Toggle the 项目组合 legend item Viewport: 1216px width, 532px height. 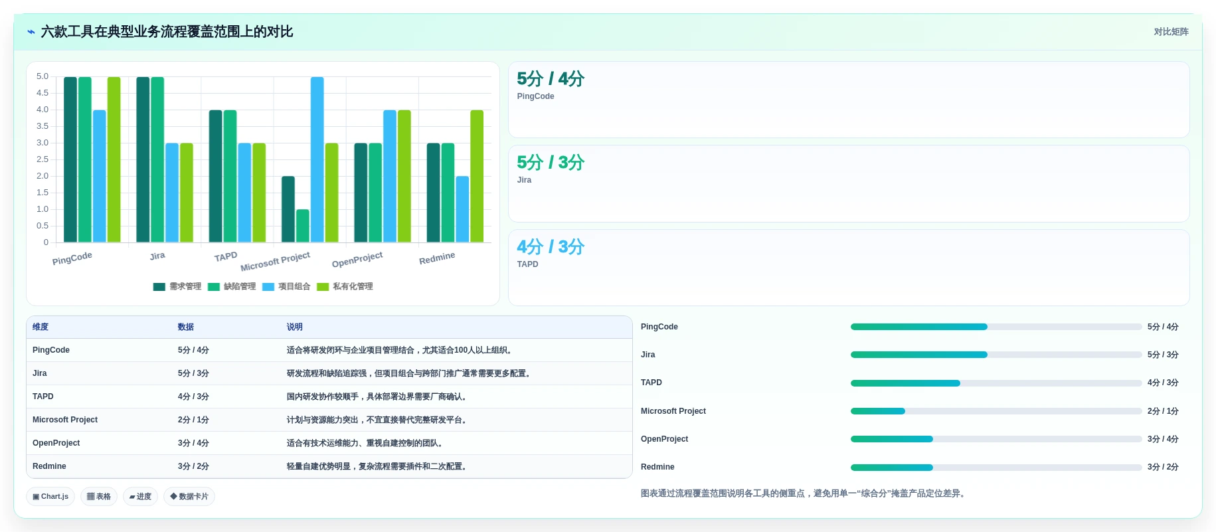click(286, 286)
